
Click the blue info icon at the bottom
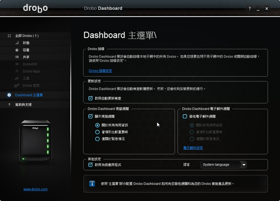(x=92, y=183)
